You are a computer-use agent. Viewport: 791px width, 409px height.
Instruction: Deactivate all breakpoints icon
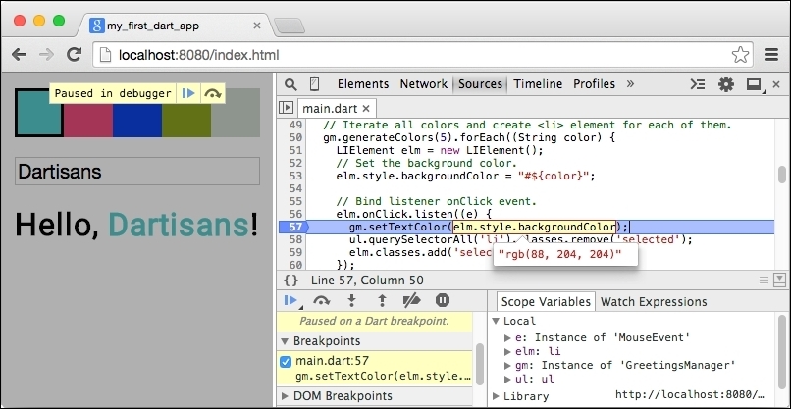click(411, 301)
